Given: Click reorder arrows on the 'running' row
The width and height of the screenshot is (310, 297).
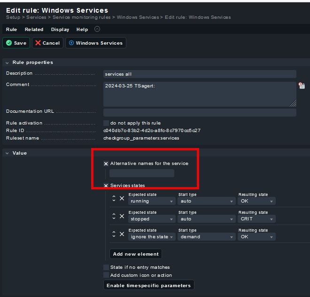Looking at the screenshot, I should coord(114,199).
